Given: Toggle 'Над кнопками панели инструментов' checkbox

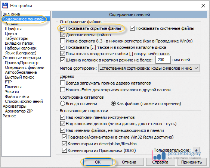Looking at the screenshot, I should [62, 117].
